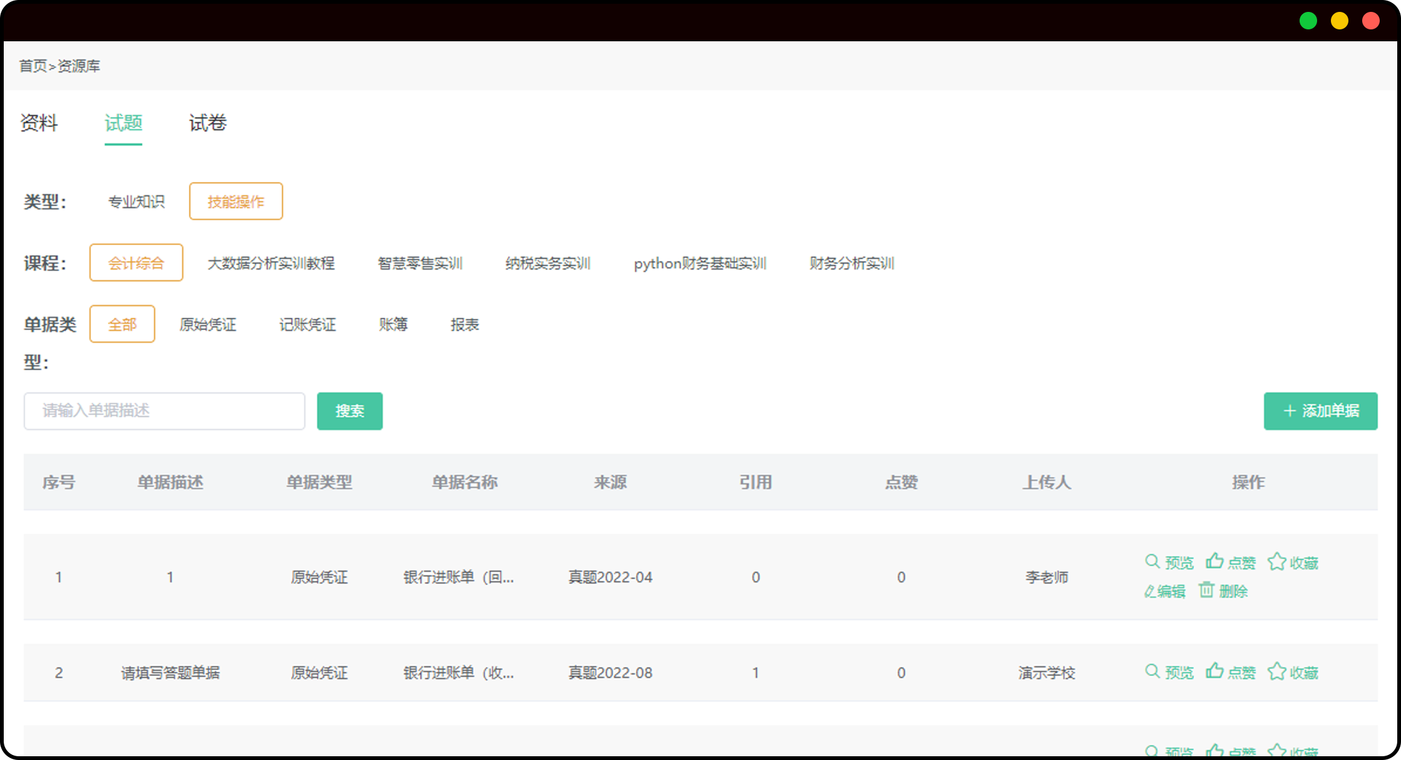This screenshot has height=760, width=1401.
Task: Click the 点赞 column header
Action: point(901,482)
